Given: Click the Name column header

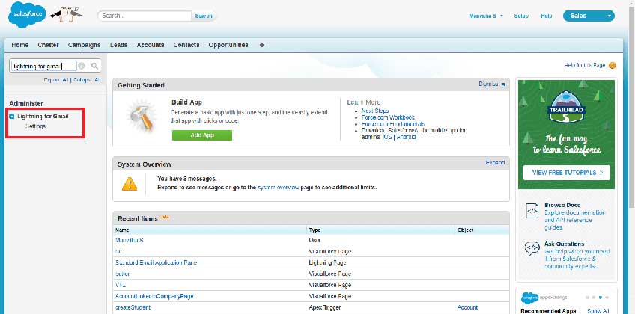Looking at the screenshot, I should pyautogui.click(x=122, y=230).
